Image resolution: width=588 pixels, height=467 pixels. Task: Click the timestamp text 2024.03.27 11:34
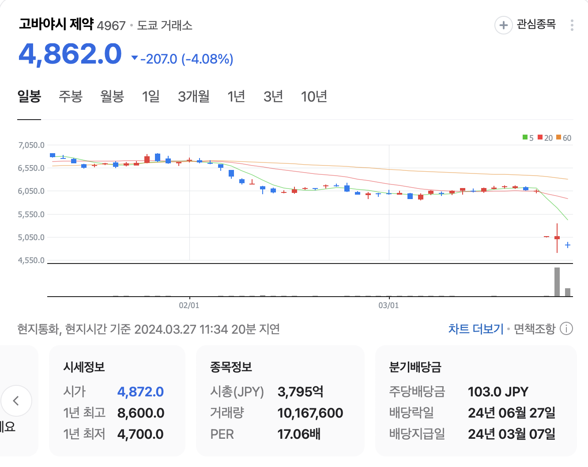coord(181,329)
